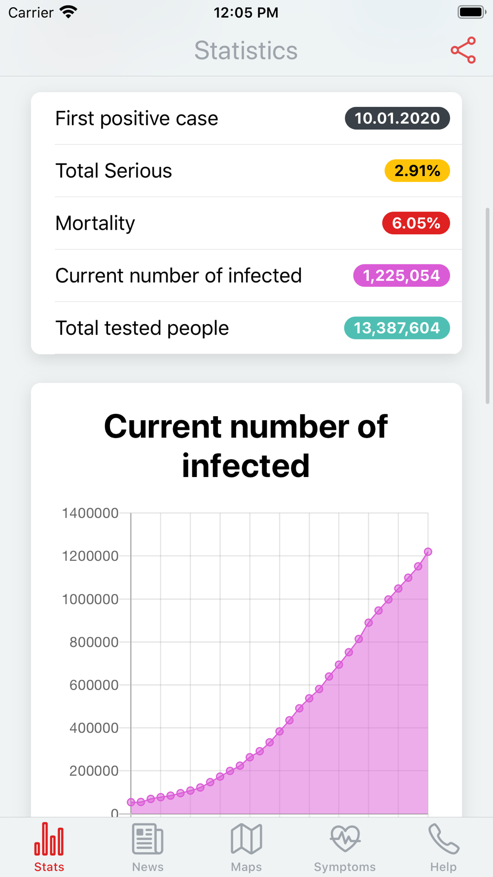Tap the red 6.05% Mortality badge
The width and height of the screenshot is (493, 877).
(x=416, y=223)
